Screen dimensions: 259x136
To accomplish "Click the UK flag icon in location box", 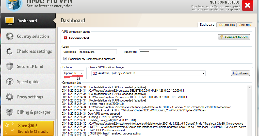I will coord(95,73).
